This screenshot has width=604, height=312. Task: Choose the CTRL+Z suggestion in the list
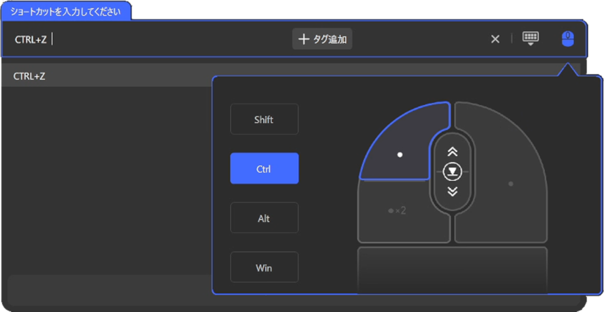point(106,76)
